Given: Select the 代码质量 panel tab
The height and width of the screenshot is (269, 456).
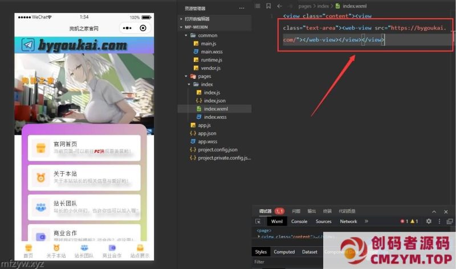Looking at the screenshot, I should (x=347, y=211).
